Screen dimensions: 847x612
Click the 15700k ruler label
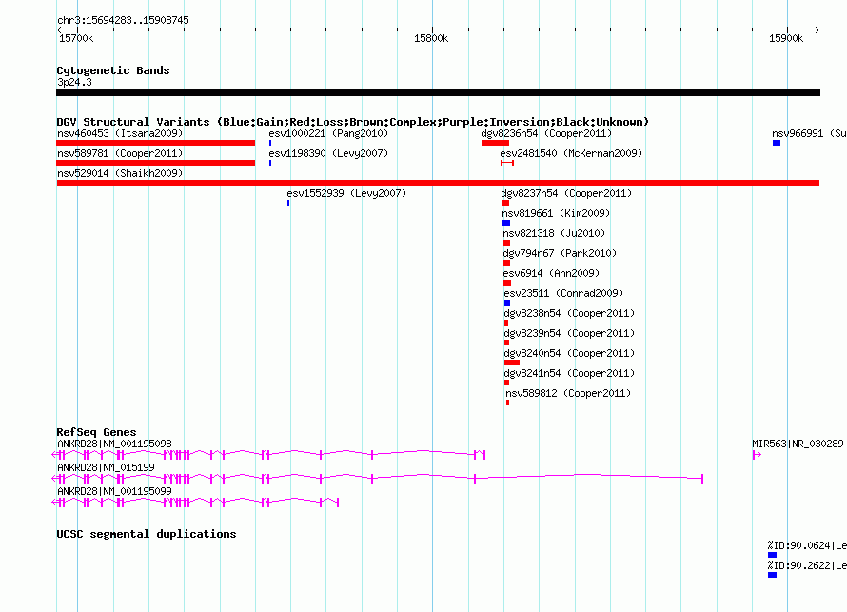(x=76, y=38)
